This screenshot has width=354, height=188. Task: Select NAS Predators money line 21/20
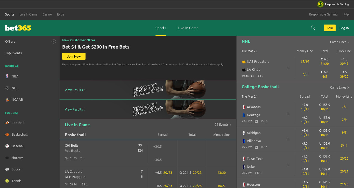(305, 61)
